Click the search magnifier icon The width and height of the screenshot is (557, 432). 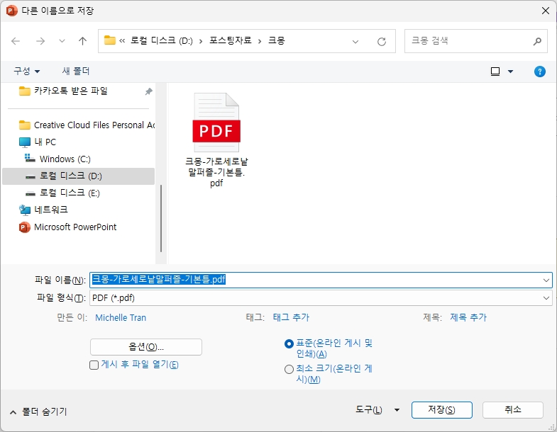click(537, 41)
